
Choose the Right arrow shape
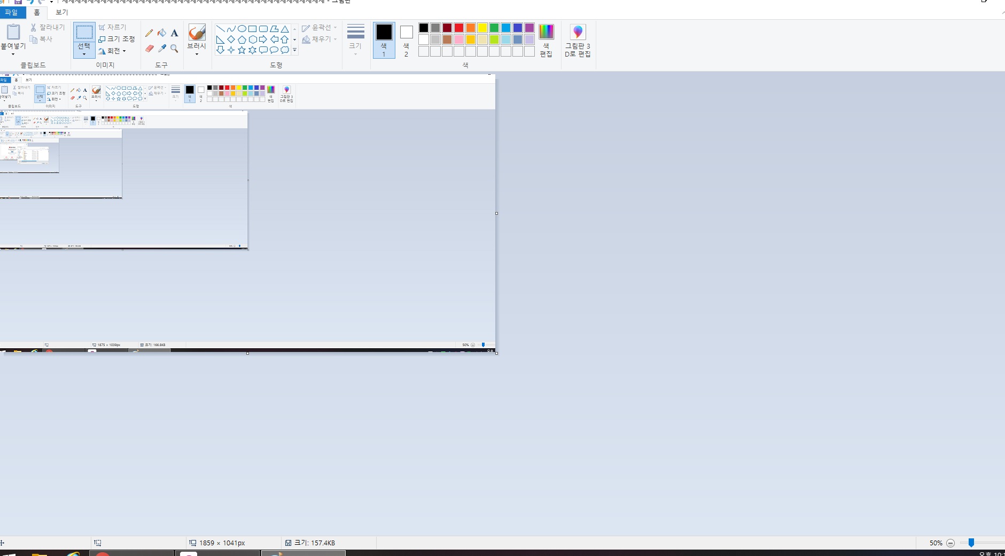click(263, 40)
